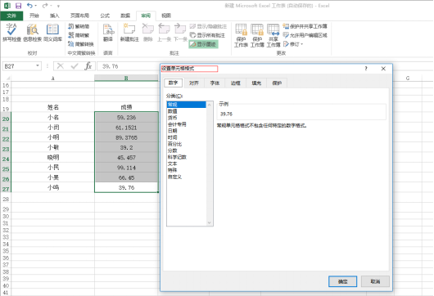This screenshot has width=434, height=296.
Task: Toggle the highlighted 显示墨迹 button
Action: (203, 44)
